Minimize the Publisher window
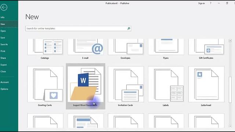 point(219,3)
